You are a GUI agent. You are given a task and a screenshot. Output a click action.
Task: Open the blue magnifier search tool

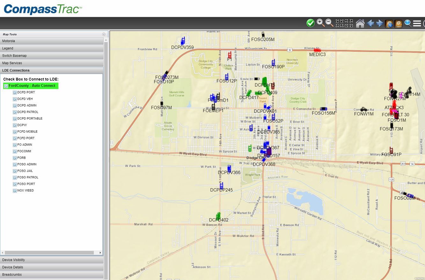(x=408, y=23)
